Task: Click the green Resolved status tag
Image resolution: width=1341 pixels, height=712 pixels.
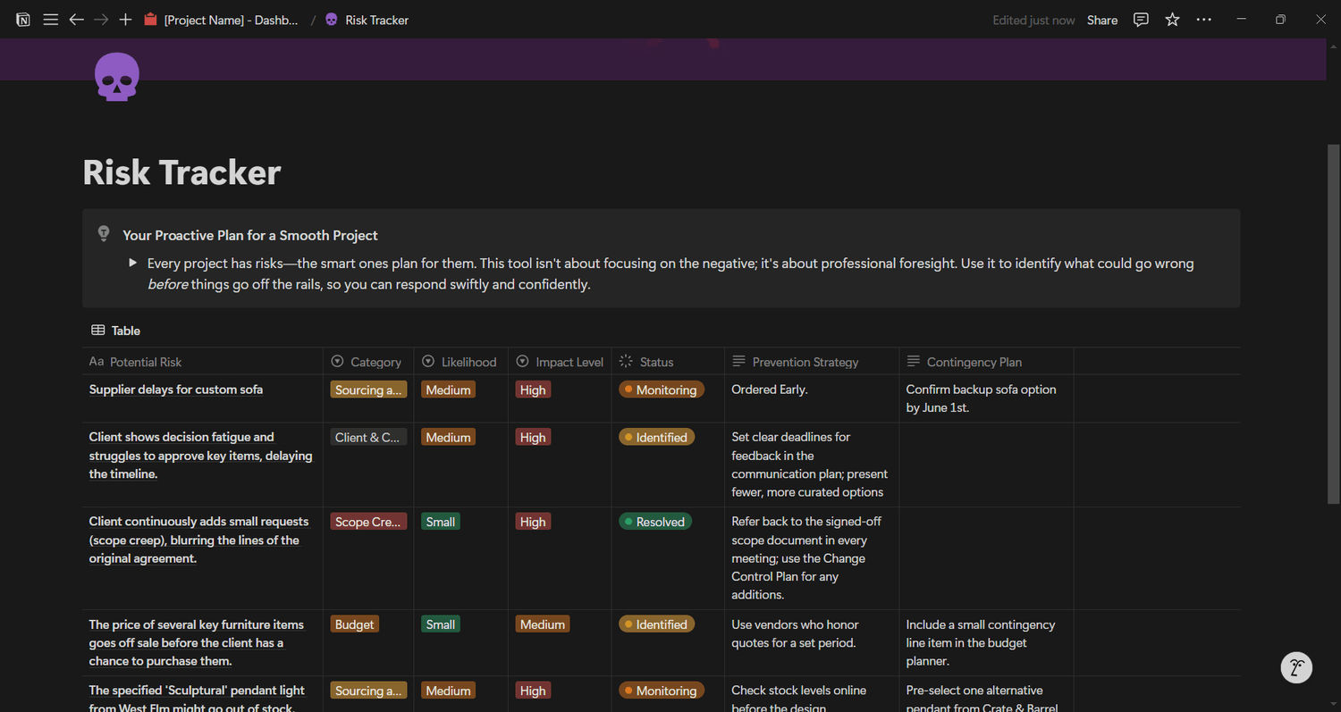Action: click(655, 522)
